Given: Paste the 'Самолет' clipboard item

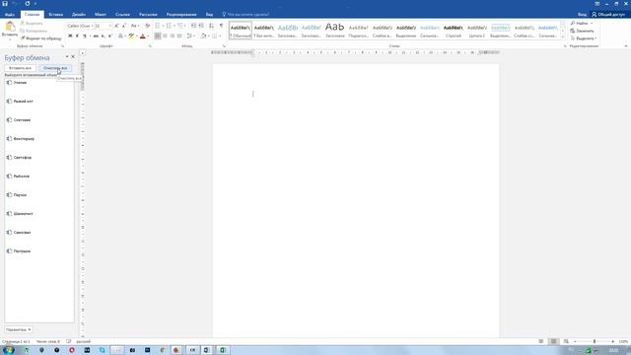Looking at the screenshot, I should point(39,233).
